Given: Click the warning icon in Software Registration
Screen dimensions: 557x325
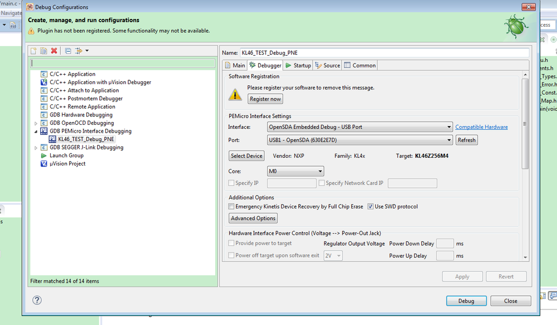Looking at the screenshot, I should pyautogui.click(x=235, y=94).
